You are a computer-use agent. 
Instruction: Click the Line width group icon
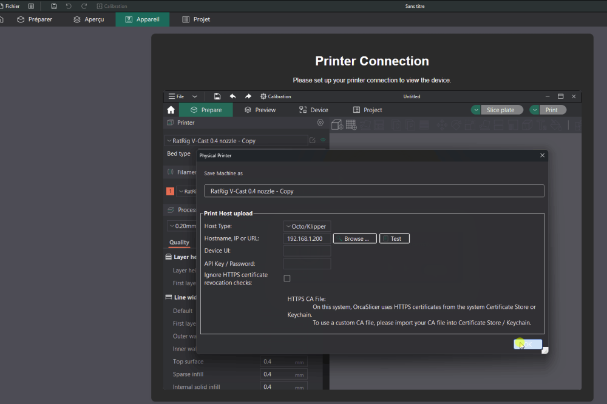click(x=168, y=297)
